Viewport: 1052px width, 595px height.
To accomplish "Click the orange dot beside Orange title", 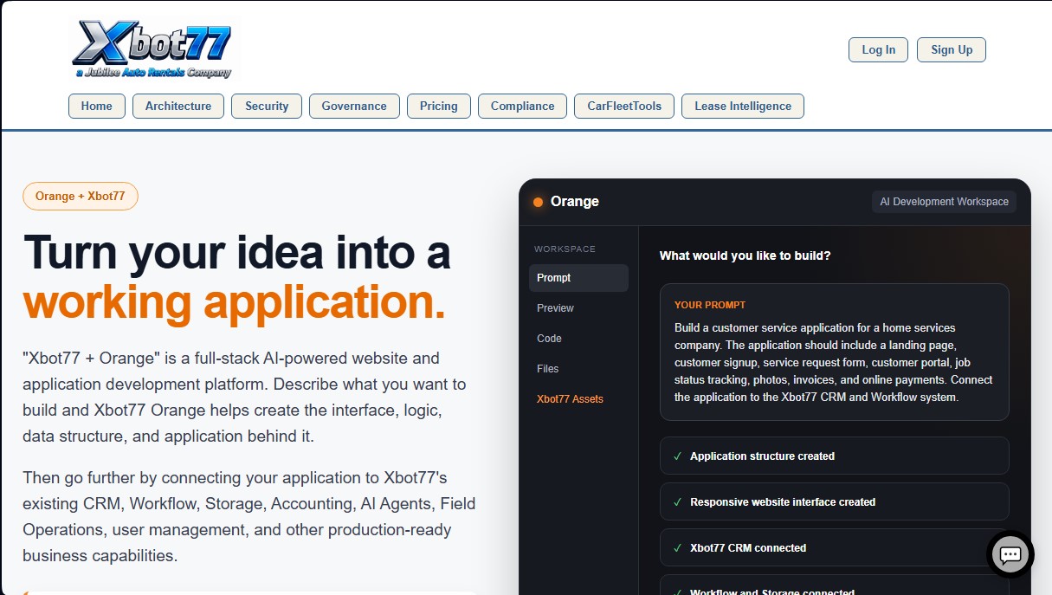I will (x=538, y=202).
